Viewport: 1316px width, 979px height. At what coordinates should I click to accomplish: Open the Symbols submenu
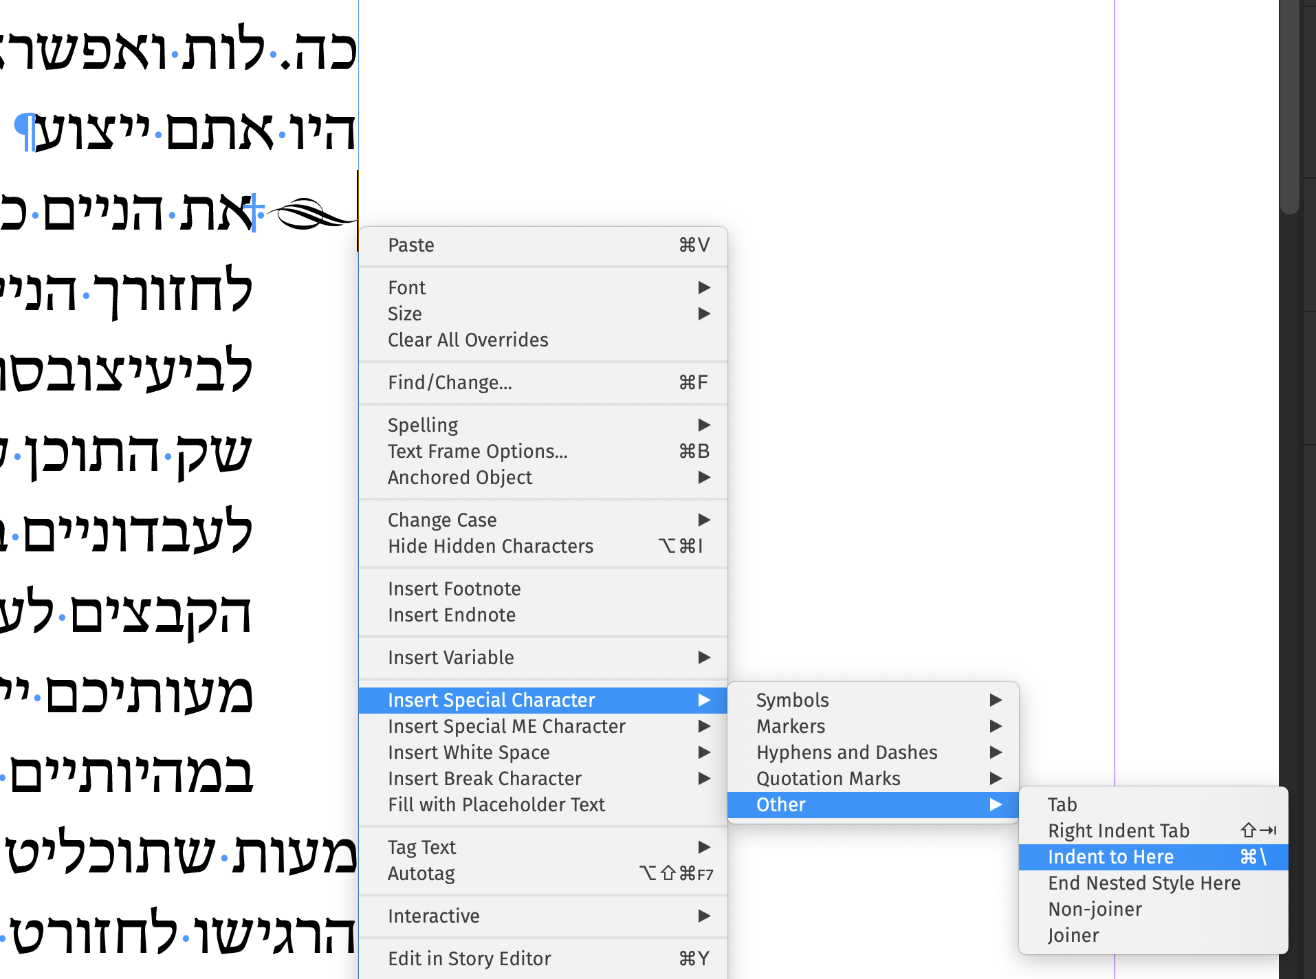pos(873,700)
